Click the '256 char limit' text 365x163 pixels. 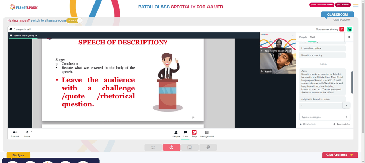(309, 124)
